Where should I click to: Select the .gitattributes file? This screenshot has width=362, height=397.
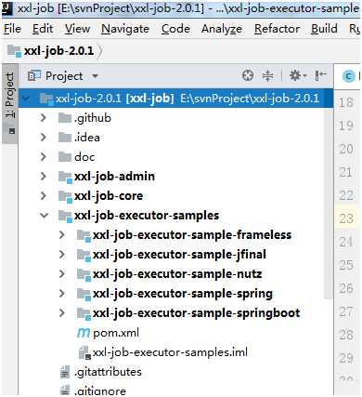point(101,372)
